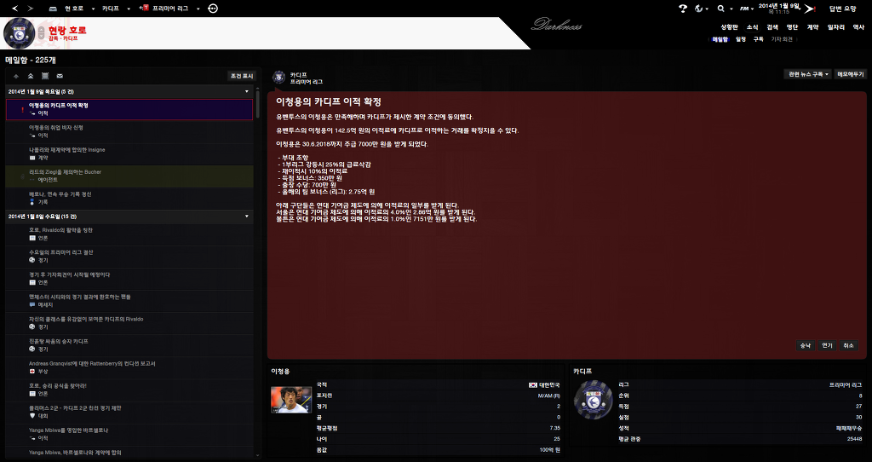
Task: Click the red league badge icon near 프리미어 리그
Action: pyautogui.click(x=145, y=9)
